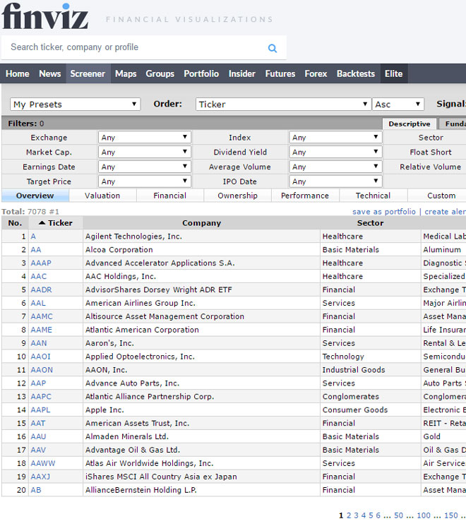
Task: Open the Futures nav item
Action: point(280,73)
